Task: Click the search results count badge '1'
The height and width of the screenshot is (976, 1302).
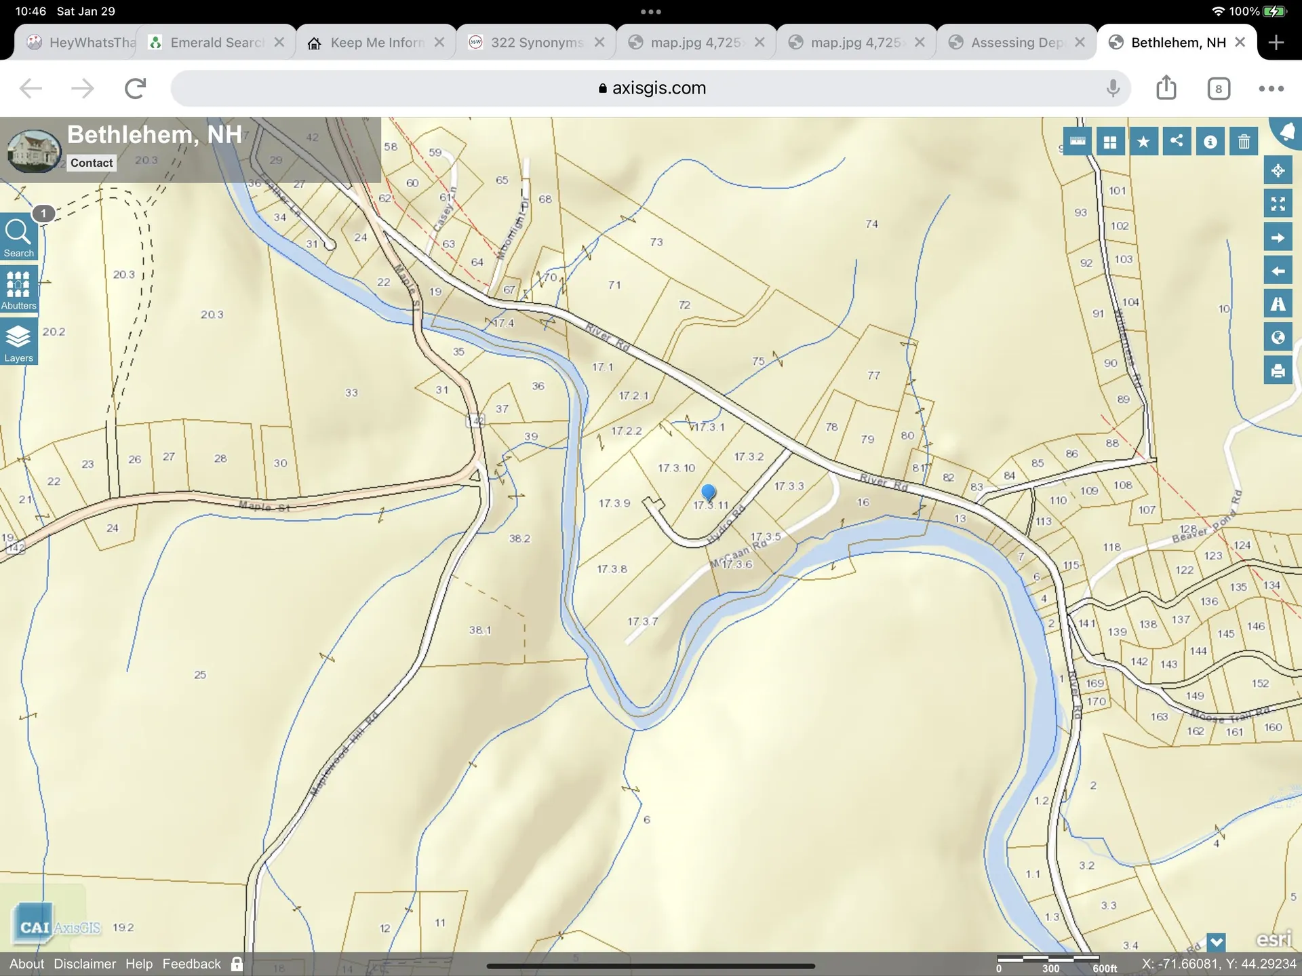Action: pos(43,214)
